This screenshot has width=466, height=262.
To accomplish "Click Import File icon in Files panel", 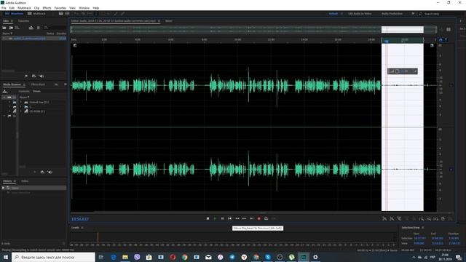I will [11, 28].
